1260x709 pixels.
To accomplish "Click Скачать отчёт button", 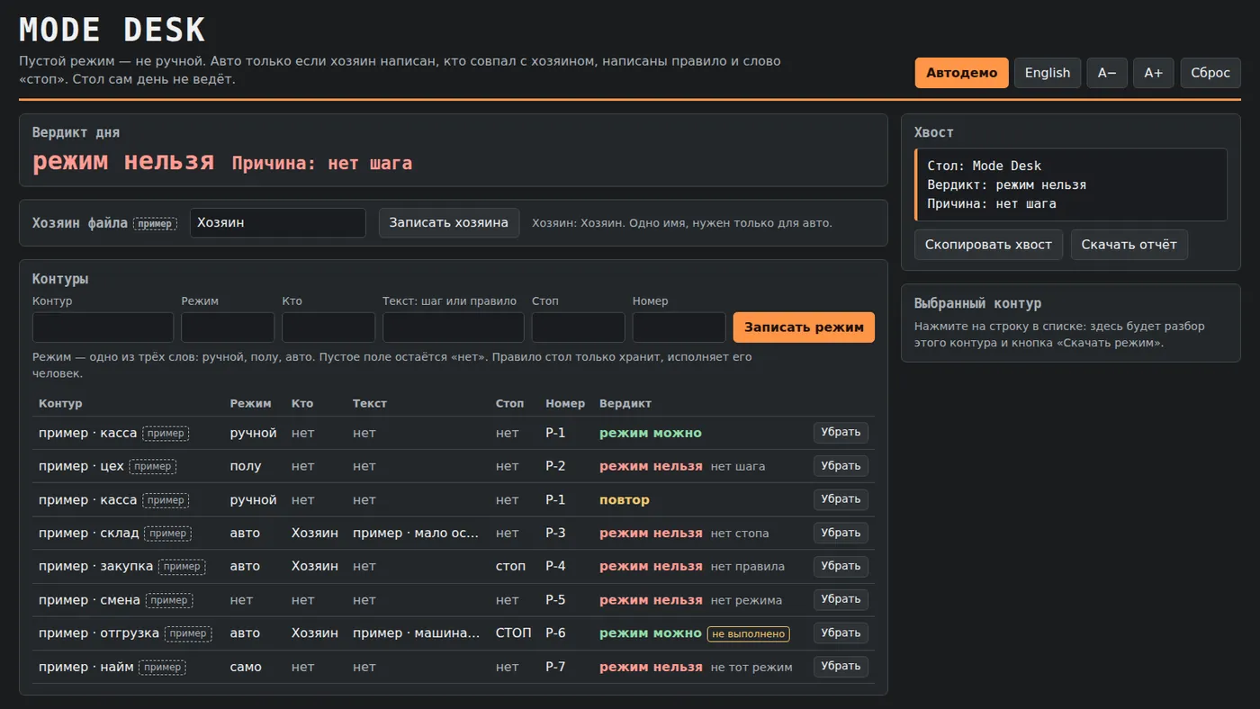I will point(1129,245).
